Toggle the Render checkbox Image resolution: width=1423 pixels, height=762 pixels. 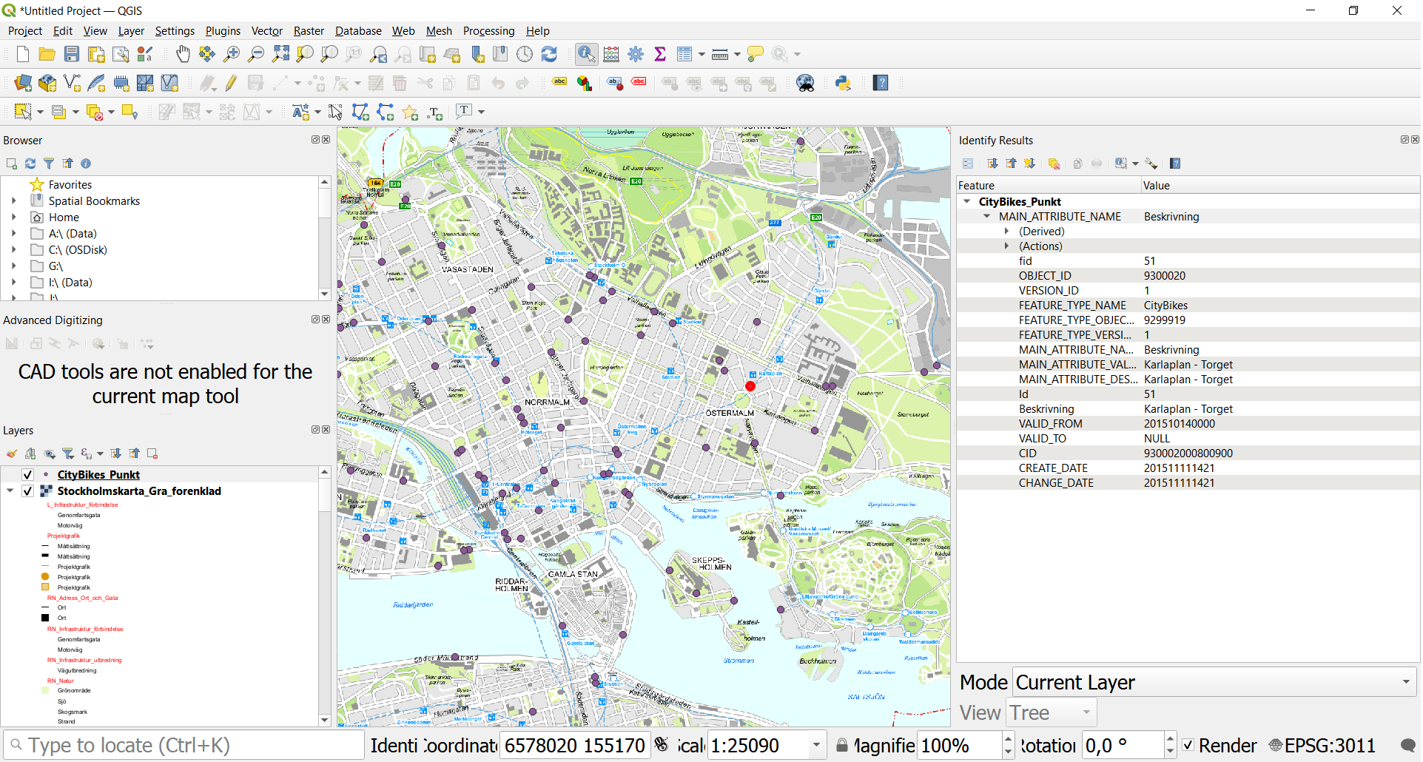(1188, 745)
